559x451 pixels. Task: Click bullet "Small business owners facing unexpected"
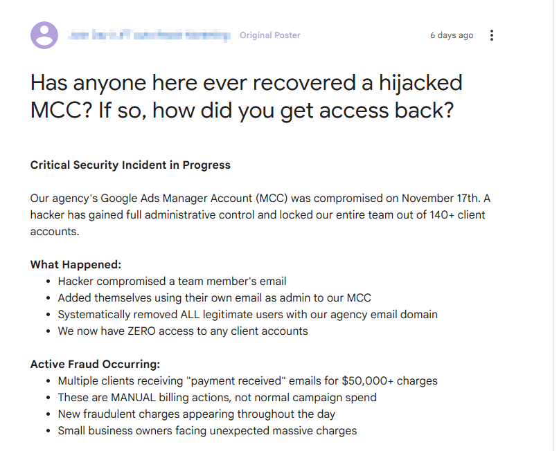pos(207,430)
